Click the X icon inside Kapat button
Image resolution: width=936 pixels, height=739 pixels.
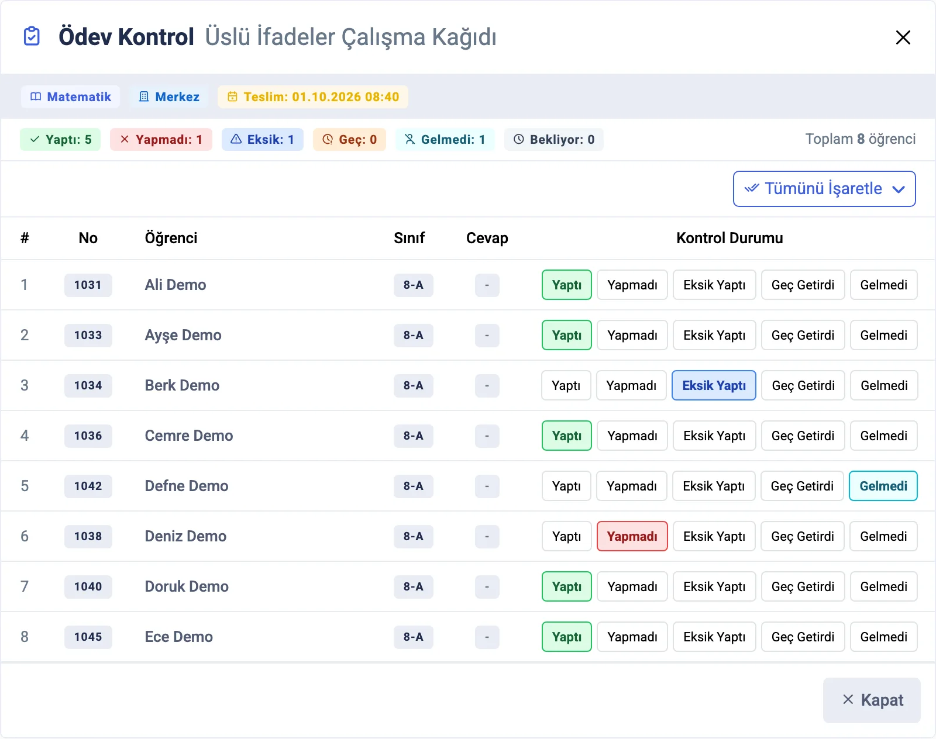(x=848, y=699)
